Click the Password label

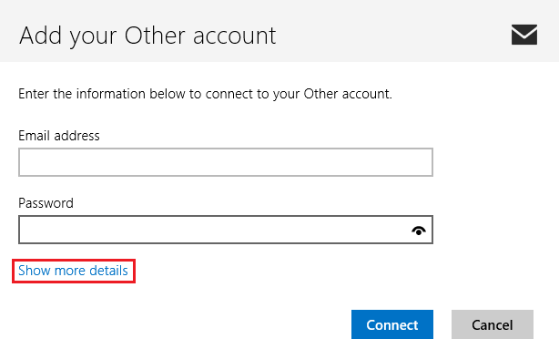coord(46,203)
